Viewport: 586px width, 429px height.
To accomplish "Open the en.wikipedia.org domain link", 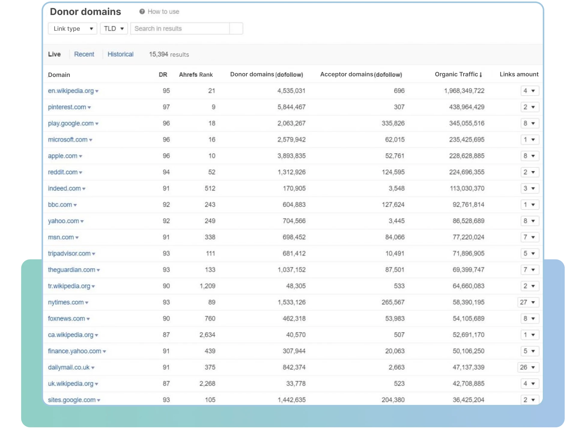I will [71, 91].
